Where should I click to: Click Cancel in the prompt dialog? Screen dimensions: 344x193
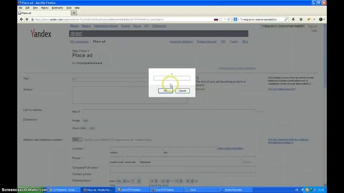(x=182, y=91)
